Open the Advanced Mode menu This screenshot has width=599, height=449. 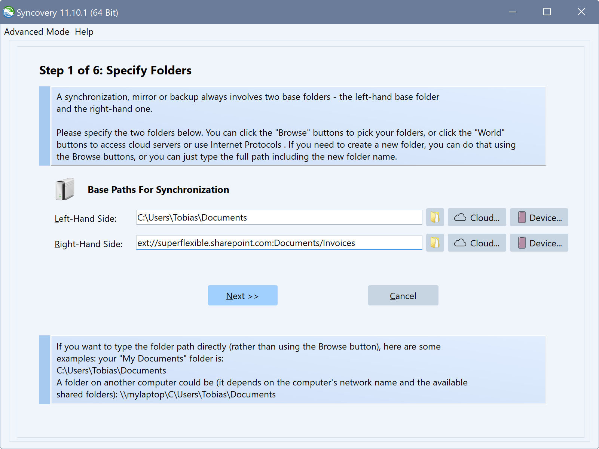pos(37,32)
